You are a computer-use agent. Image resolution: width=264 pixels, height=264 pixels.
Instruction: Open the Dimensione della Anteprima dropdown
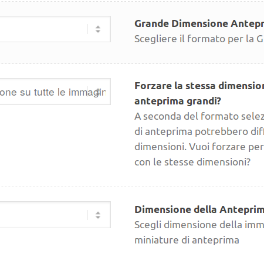pyautogui.click(x=55, y=215)
